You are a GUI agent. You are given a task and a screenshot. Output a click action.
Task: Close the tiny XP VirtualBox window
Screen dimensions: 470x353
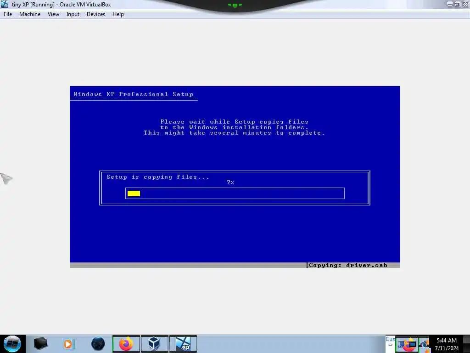[465, 4]
